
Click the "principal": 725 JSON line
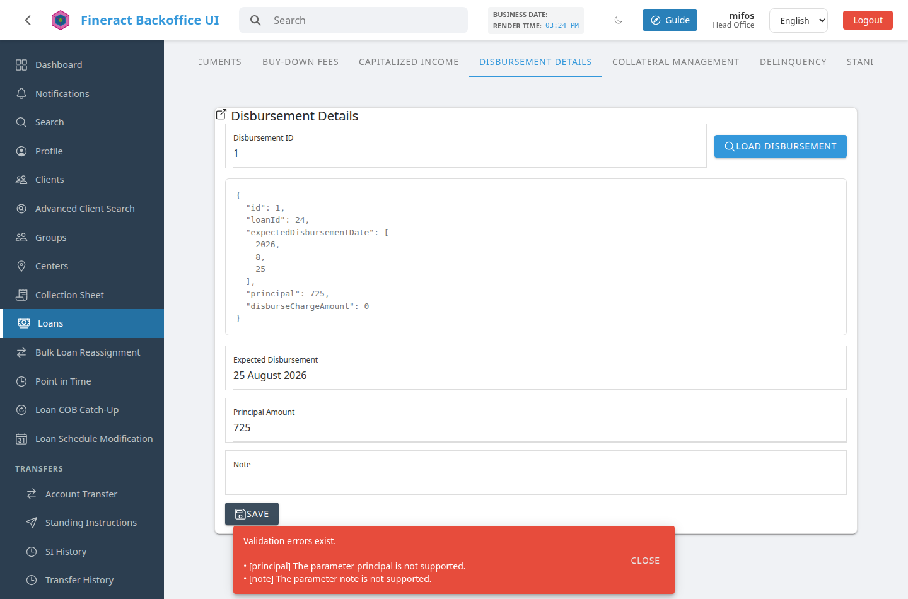click(x=288, y=294)
